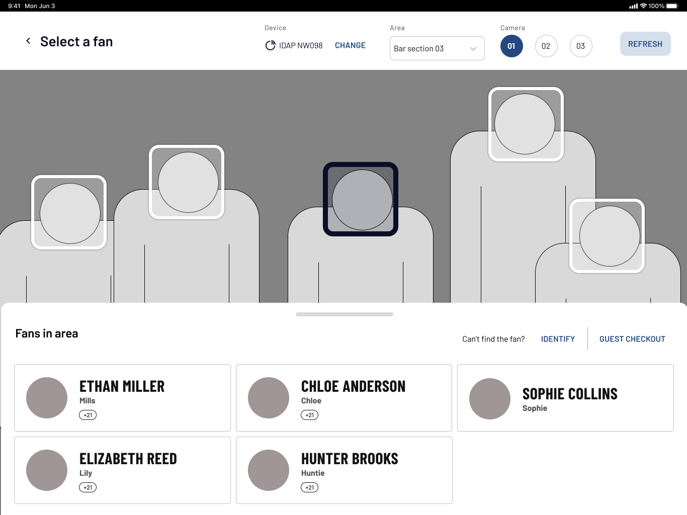The image size is (687, 515).
Task: Click the dropdown chevron in Area selector
Action: click(x=473, y=49)
